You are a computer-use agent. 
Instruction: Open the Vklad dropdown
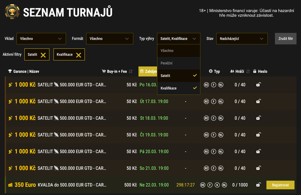pyautogui.click(x=41, y=38)
